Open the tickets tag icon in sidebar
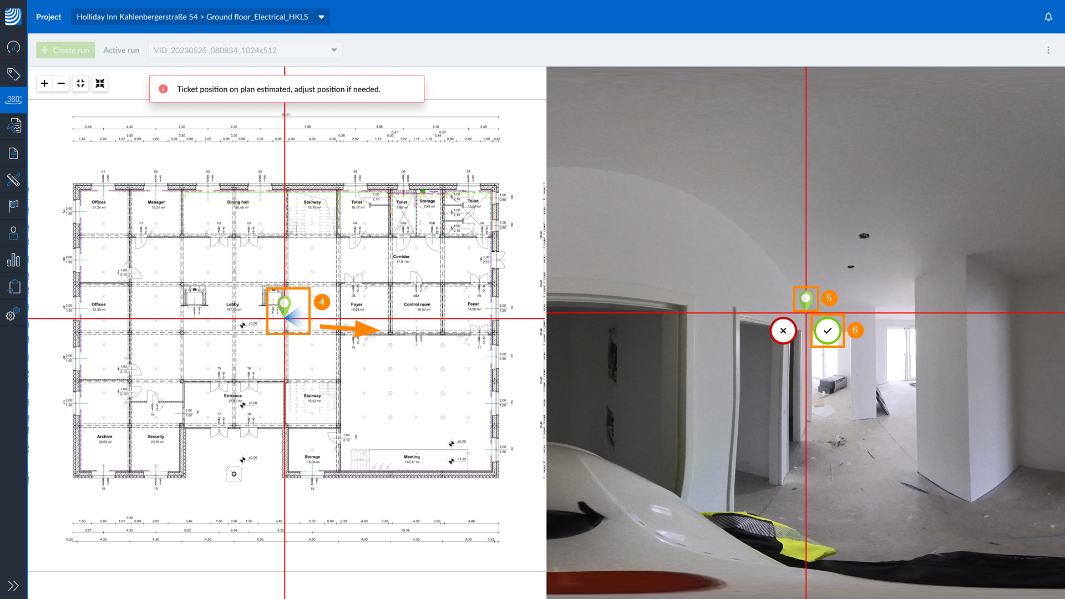This screenshot has height=599, width=1065. coord(13,74)
